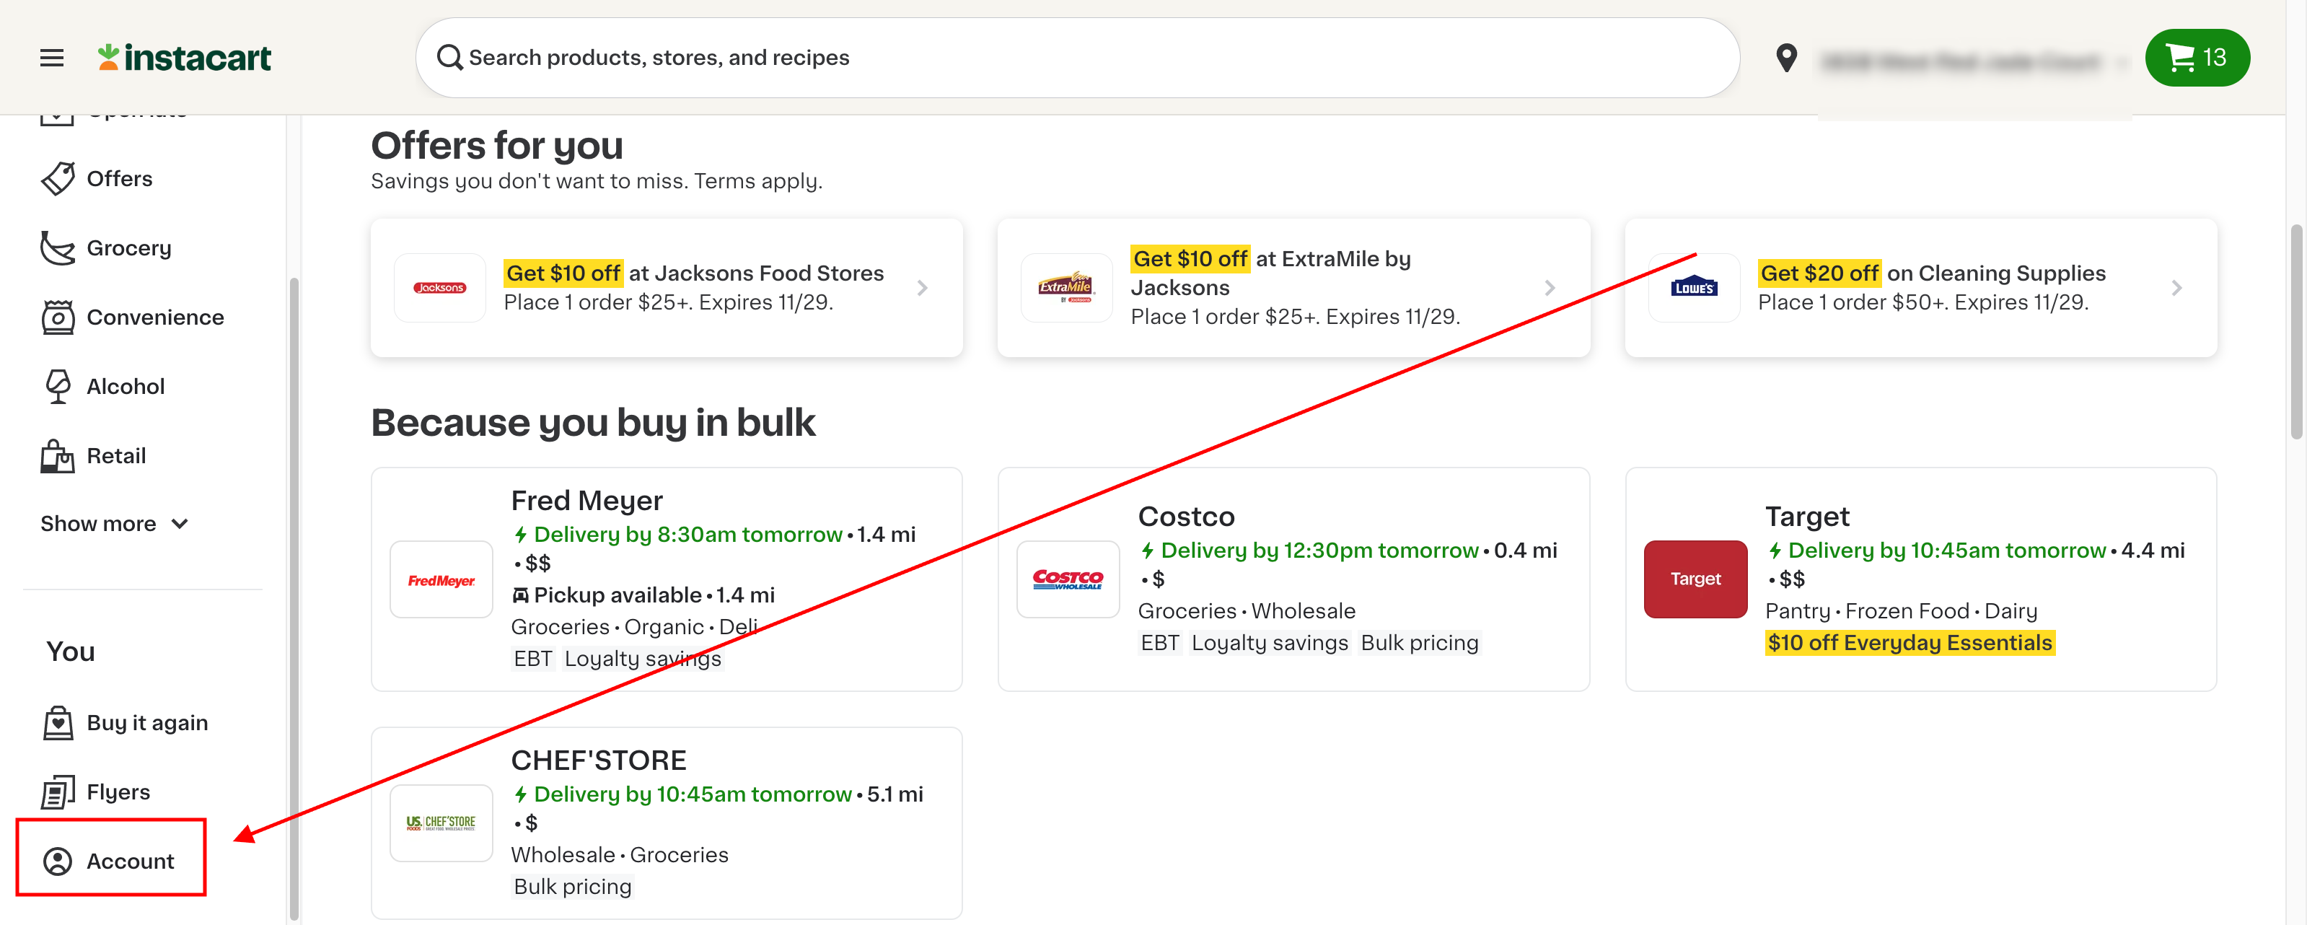Open the Target store
The image size is (2307, 925).
point(1921,579)
